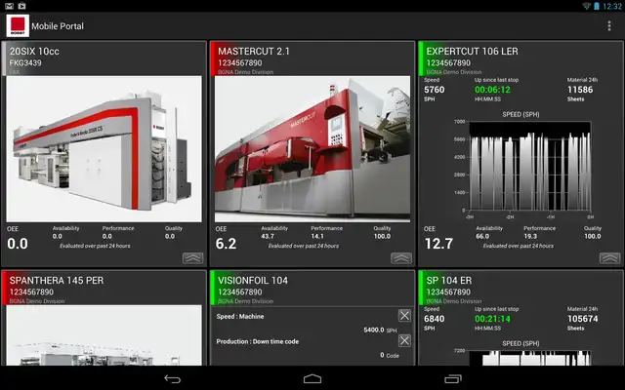
Task: Tap the VISIONFOIL 104 card title
Action: 253,281
